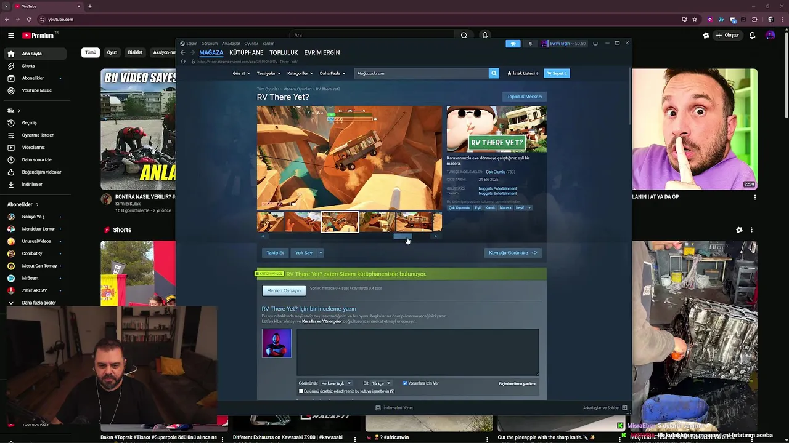
Task: Open YouTube notifications bell
Action: [x=752, y=35]
